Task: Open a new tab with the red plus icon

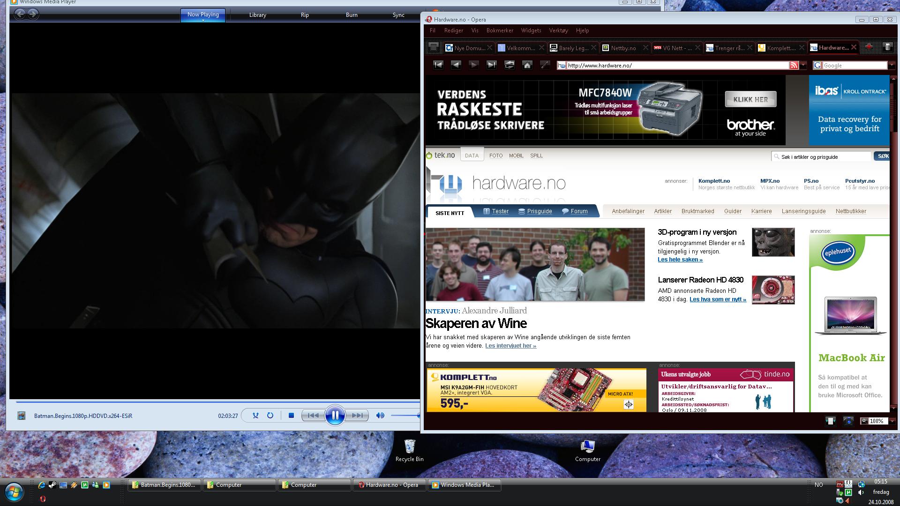Action: point(869,47)
